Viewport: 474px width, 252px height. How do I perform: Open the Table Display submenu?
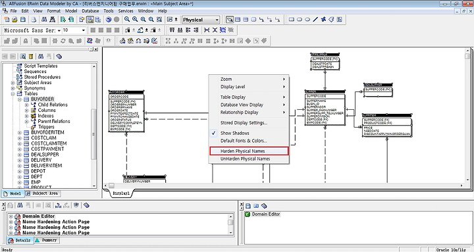pos(249,97)
